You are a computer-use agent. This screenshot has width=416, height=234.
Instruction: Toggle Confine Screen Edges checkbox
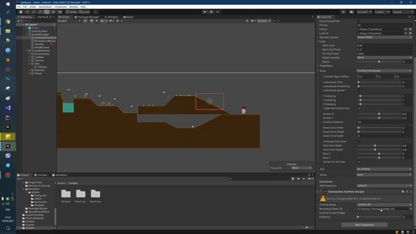pyautogui.click(x=359, y=213)
